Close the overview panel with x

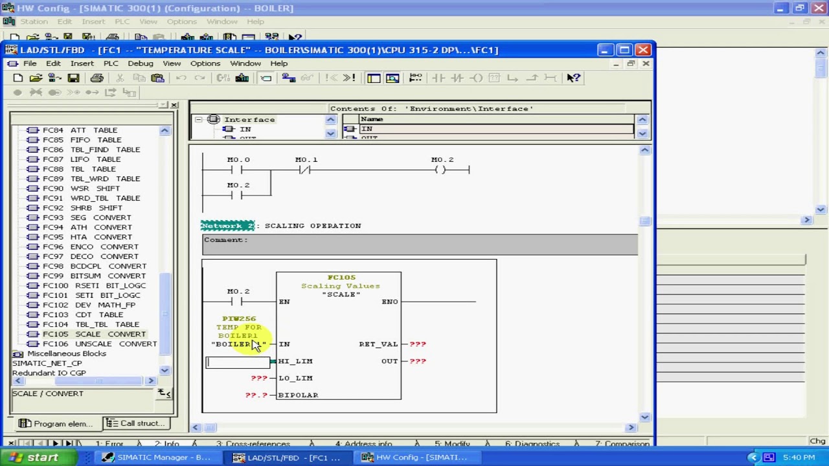pos(174,105)
